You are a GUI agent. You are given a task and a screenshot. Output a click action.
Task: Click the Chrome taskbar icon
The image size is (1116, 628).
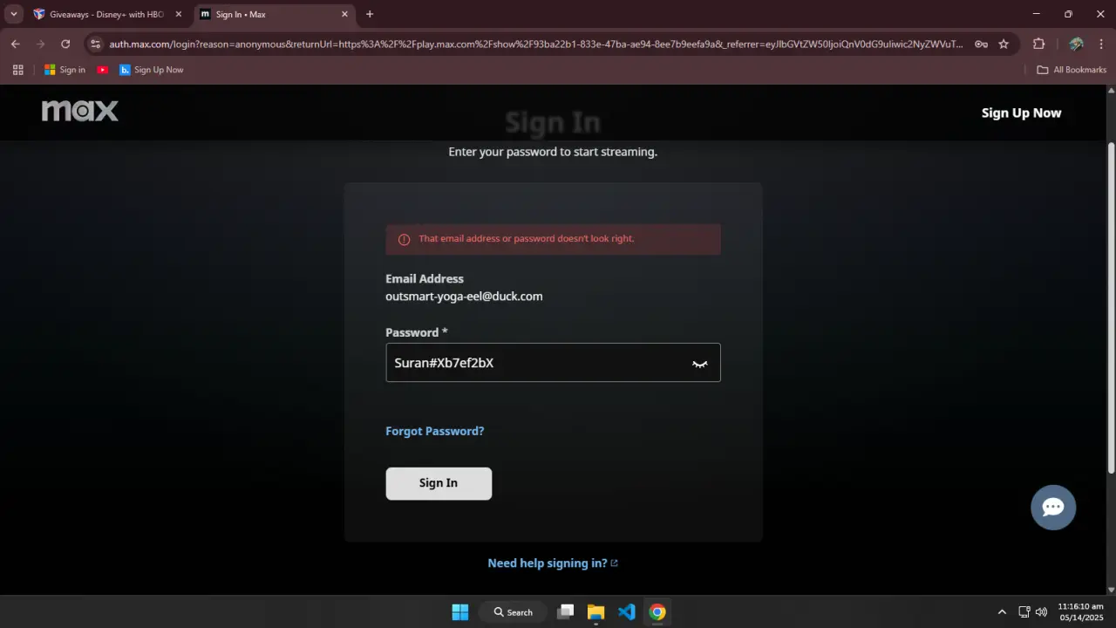click(x=657, y=612)
